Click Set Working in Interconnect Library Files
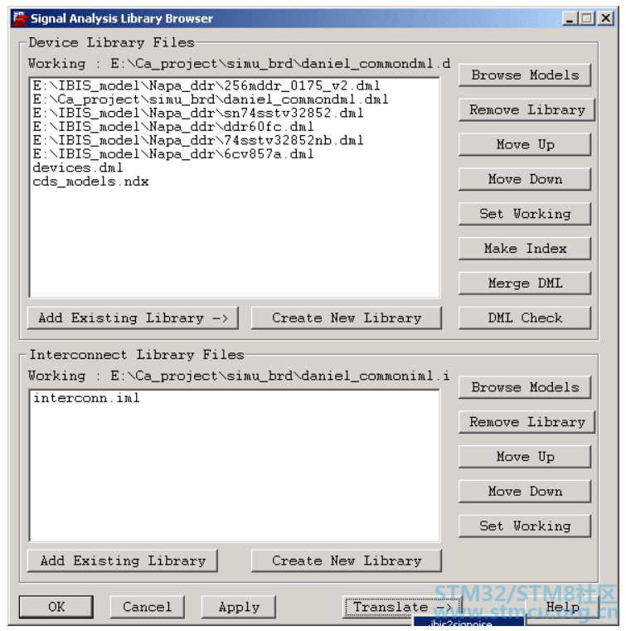Viewport: 626px width, 631px height. (525, 526)
